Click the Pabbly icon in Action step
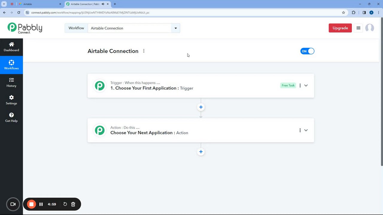The width and height of the screenshot is (383, 215). coord(100,130)
